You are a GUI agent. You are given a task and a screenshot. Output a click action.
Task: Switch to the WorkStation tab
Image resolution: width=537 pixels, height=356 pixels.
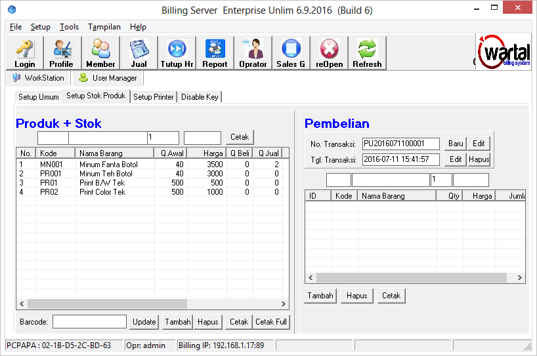pos(38,78)
